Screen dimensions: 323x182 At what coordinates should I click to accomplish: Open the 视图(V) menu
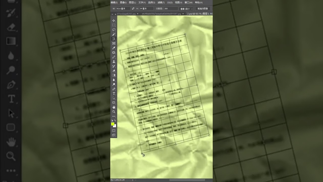tap(178, 3)
